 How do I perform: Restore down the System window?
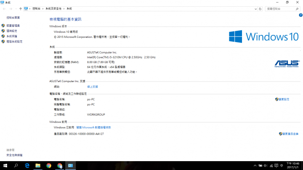pyautogui.click(x=287, y=3)
